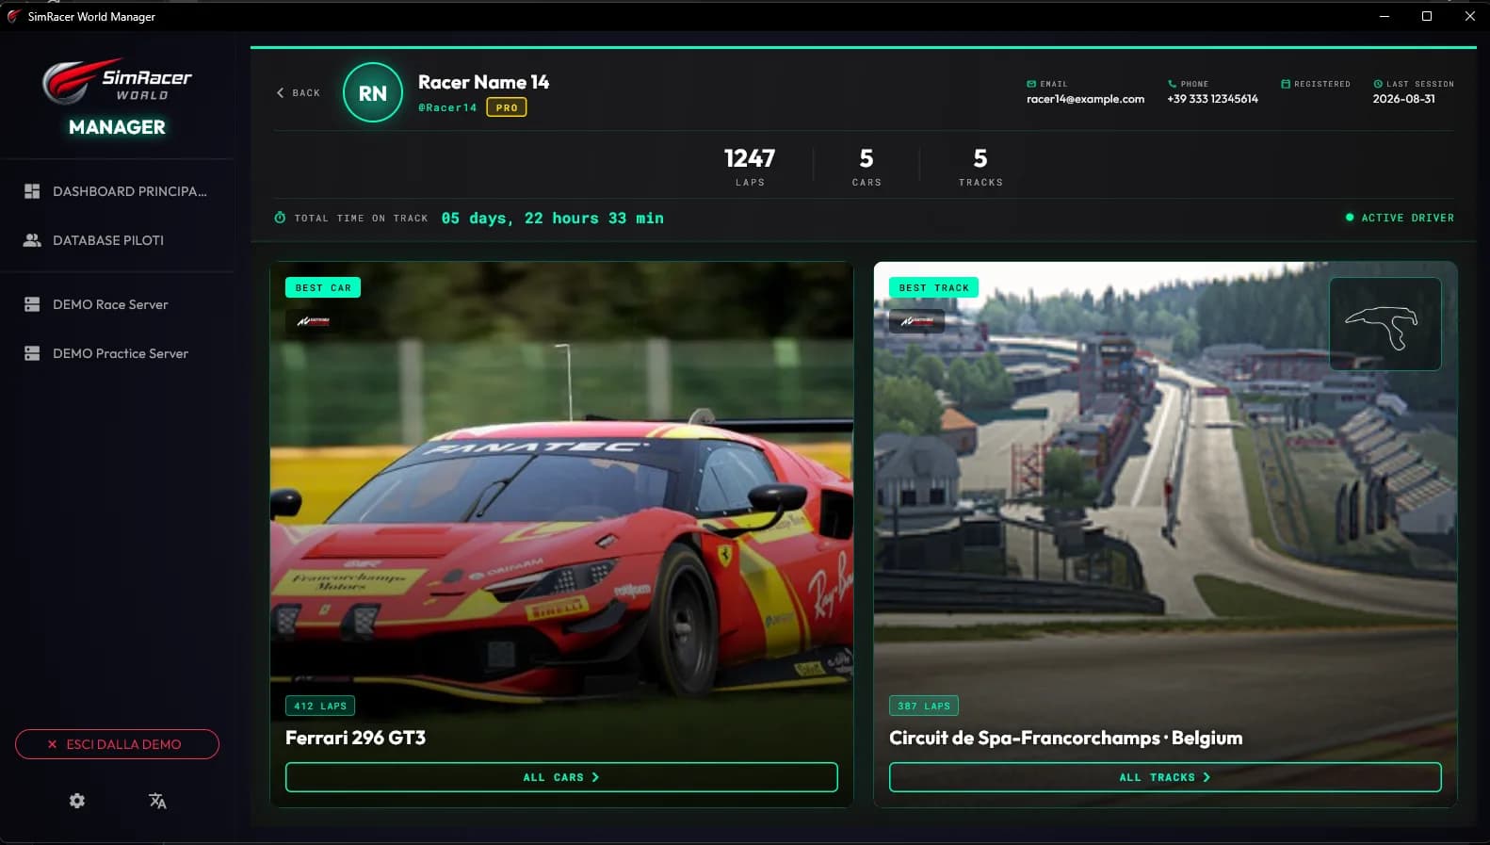Click the app icon in title bar
The height and width of the screenshot is (845, 1490).
pyautogui.click(x=13, y=16)
